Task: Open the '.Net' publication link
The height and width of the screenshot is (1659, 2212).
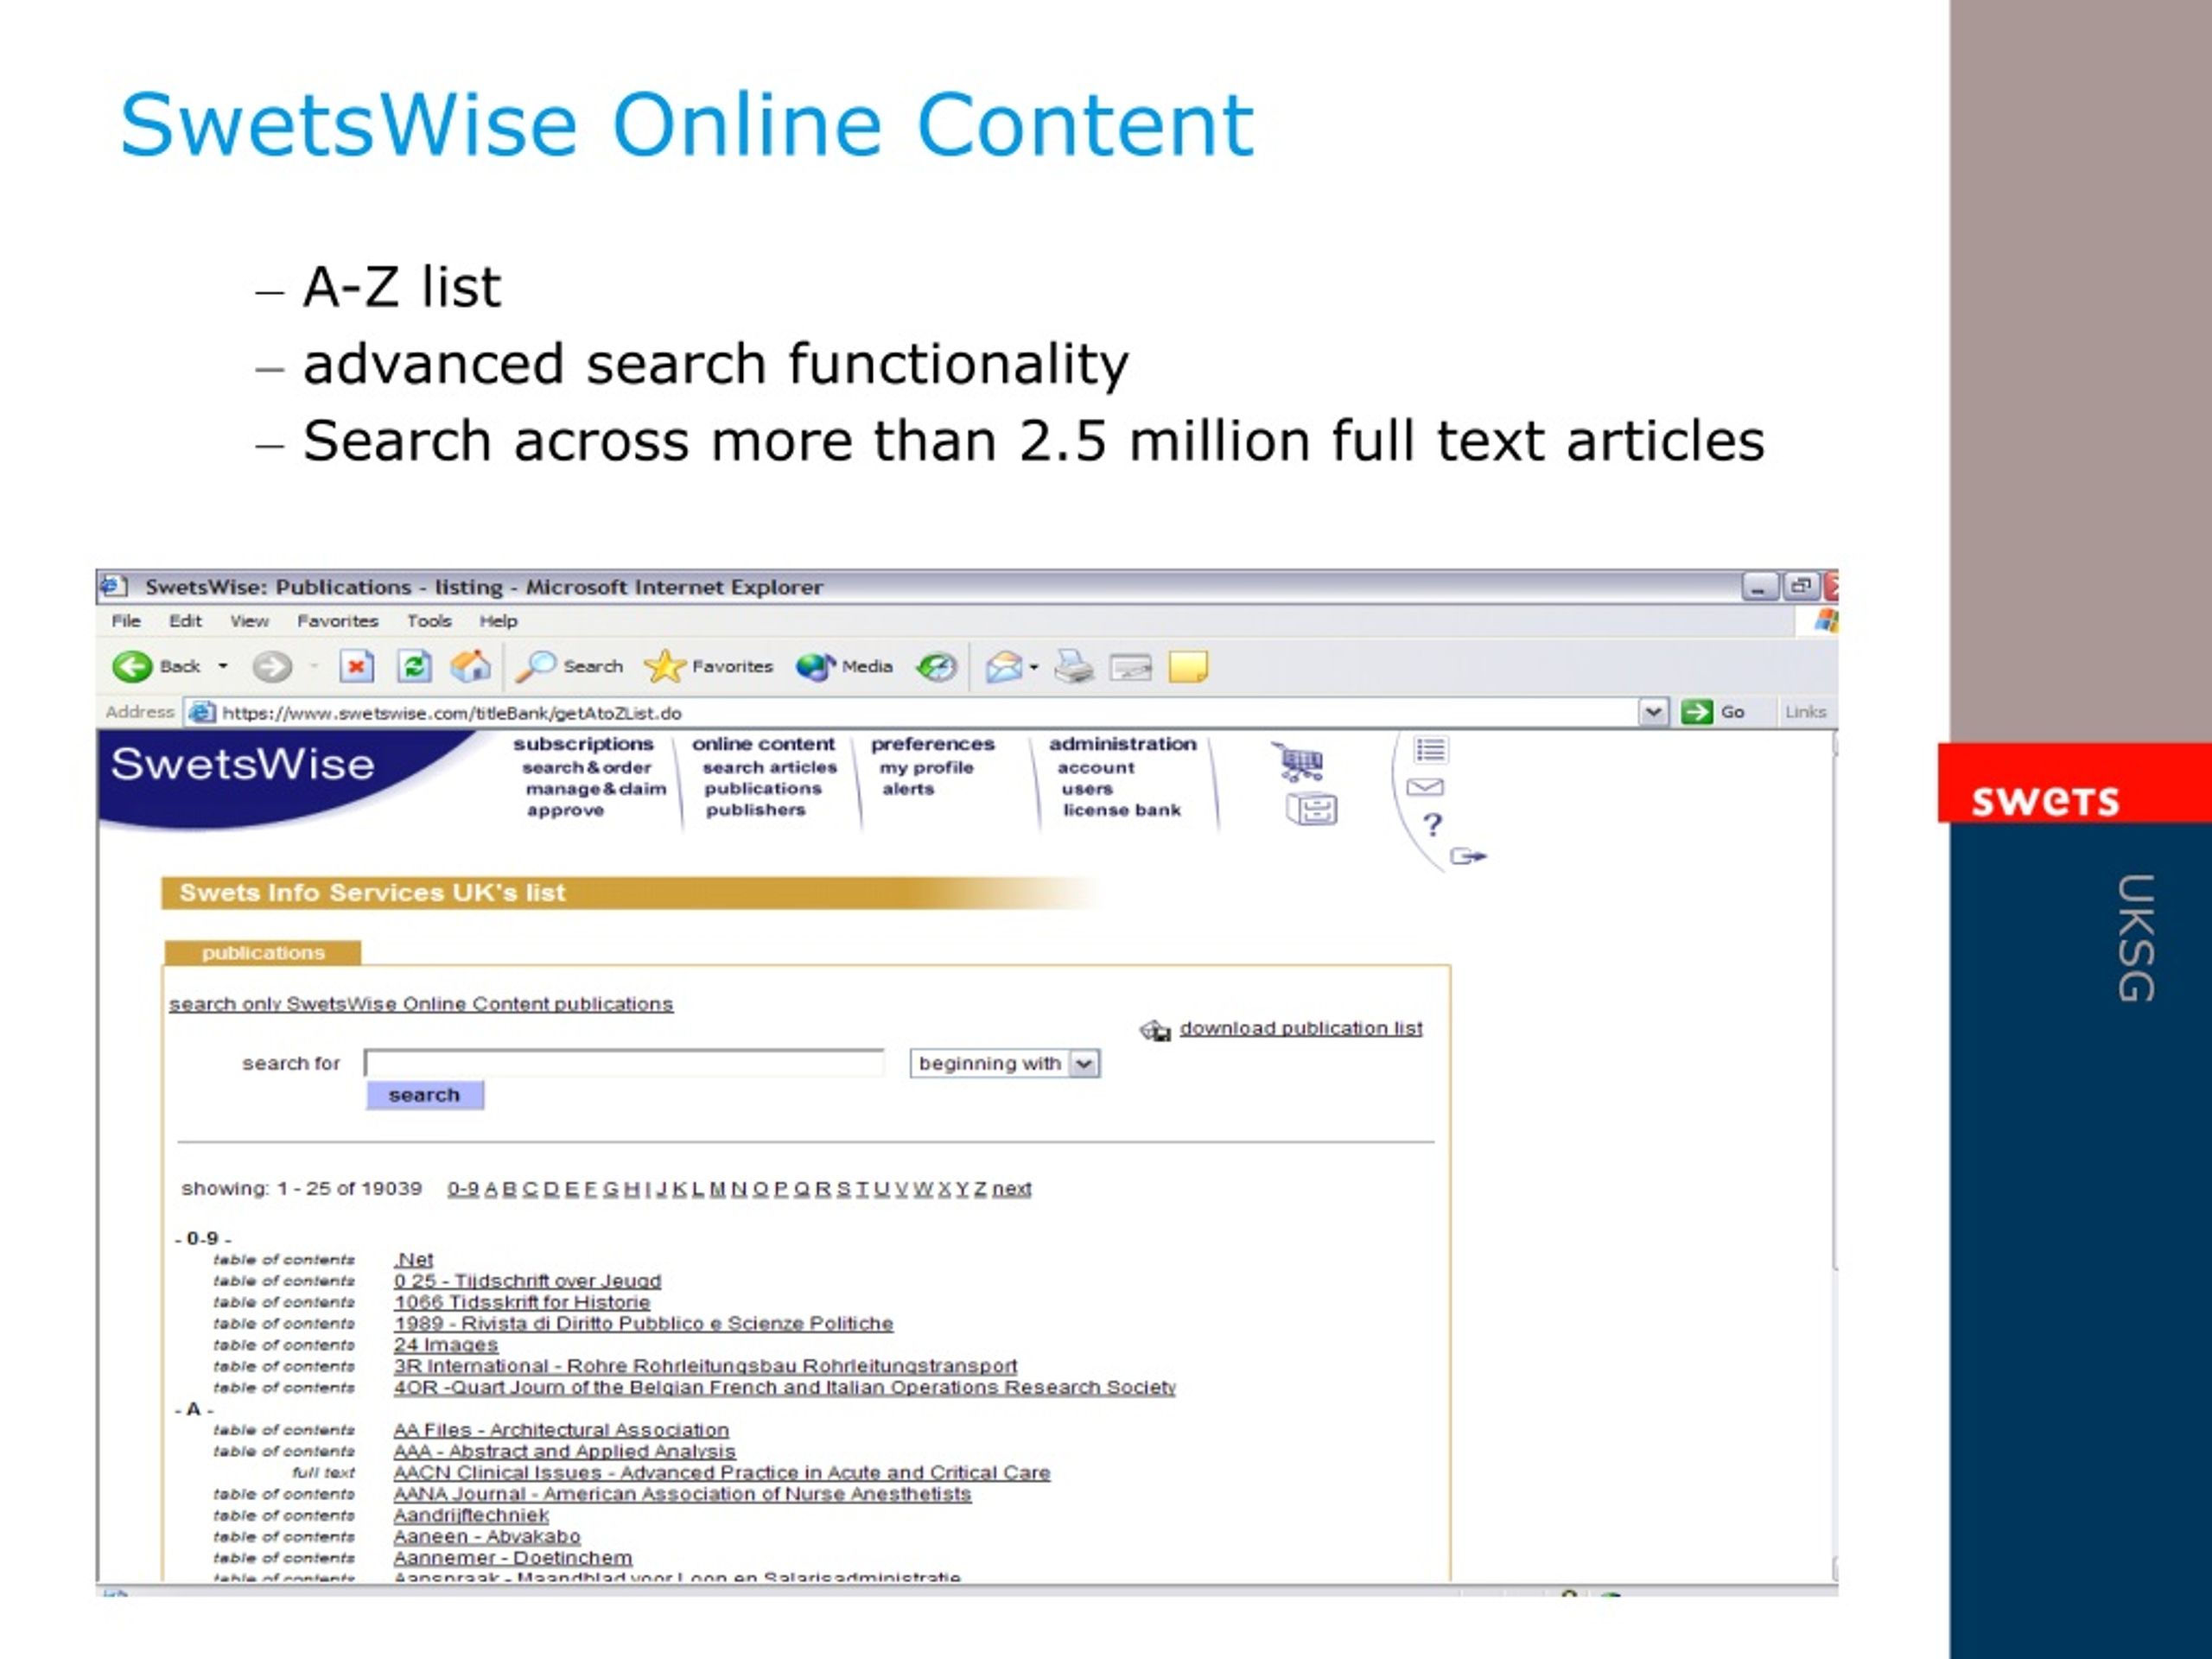Action: click(414, 1260)
